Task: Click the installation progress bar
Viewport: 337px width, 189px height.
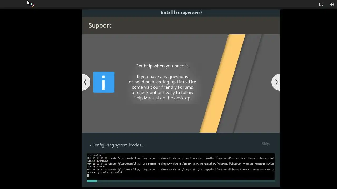Action: [x=181, y=181]
